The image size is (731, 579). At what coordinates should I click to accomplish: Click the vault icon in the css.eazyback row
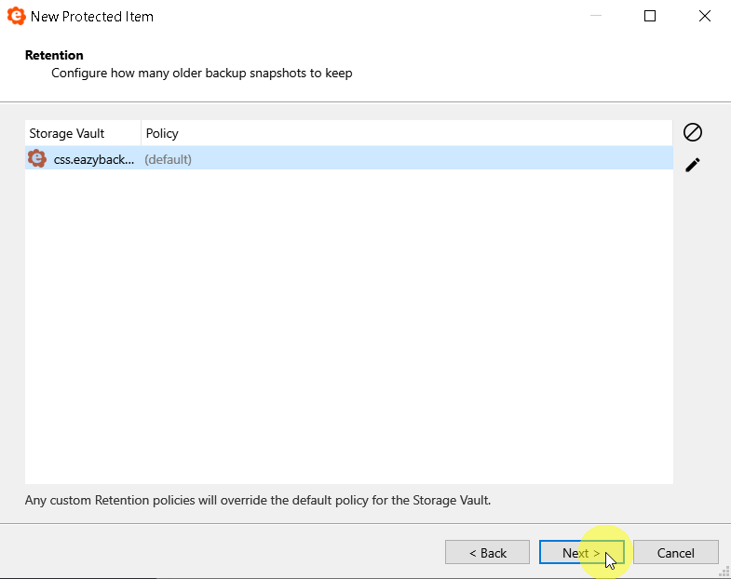(37, 158)
